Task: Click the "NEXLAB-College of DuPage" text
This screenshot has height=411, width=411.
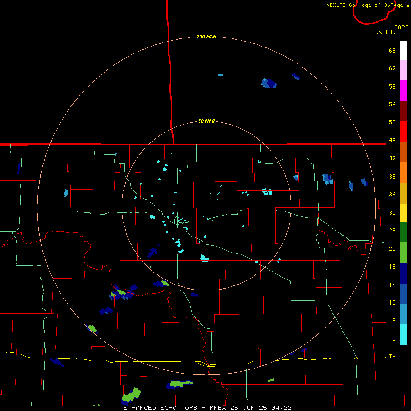Action: [x=364, y=5]
